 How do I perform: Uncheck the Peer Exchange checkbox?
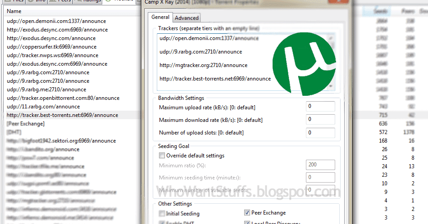[x=247, y=213]
